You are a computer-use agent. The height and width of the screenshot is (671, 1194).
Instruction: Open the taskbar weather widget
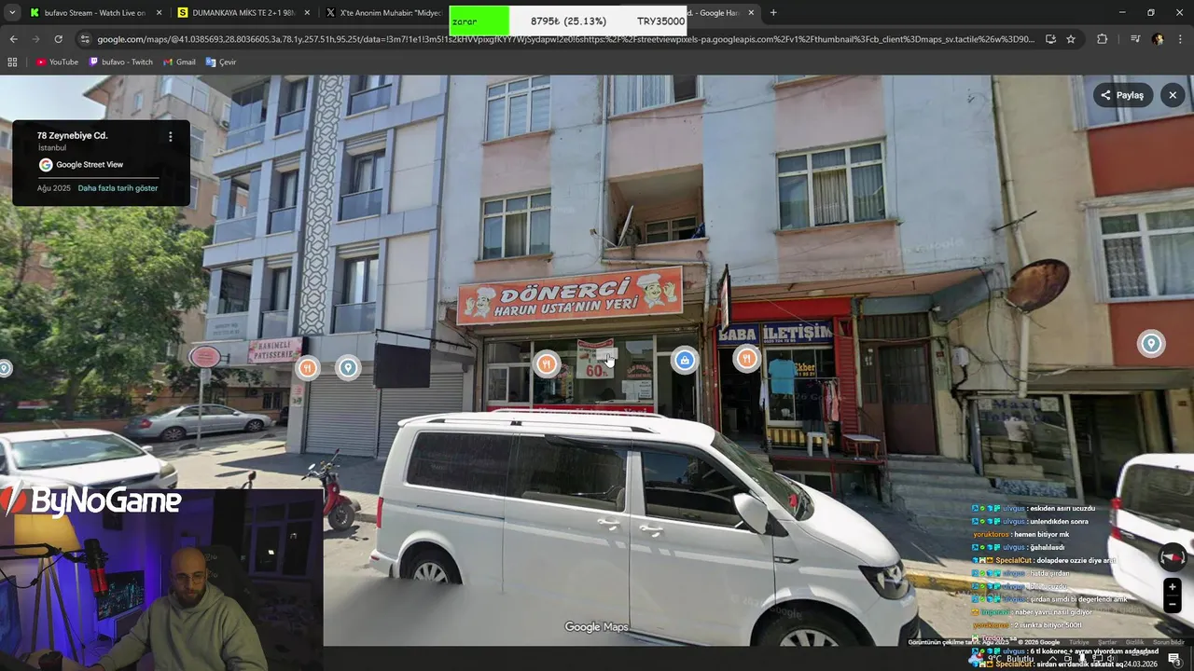point(1003,659)
